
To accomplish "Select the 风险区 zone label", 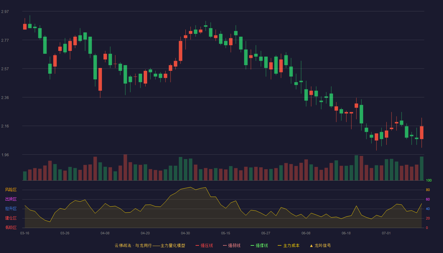I will (x=11, y=190).
